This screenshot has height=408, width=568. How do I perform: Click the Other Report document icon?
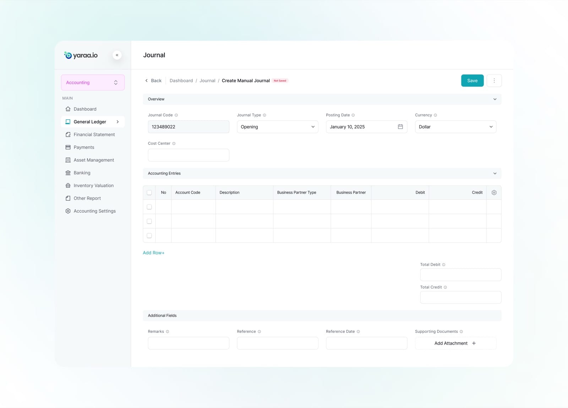[x=68, y=198]
